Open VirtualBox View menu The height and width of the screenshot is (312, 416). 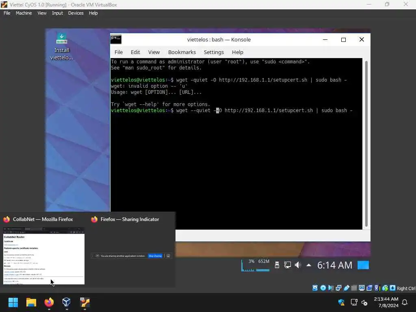tap(42, 13)
